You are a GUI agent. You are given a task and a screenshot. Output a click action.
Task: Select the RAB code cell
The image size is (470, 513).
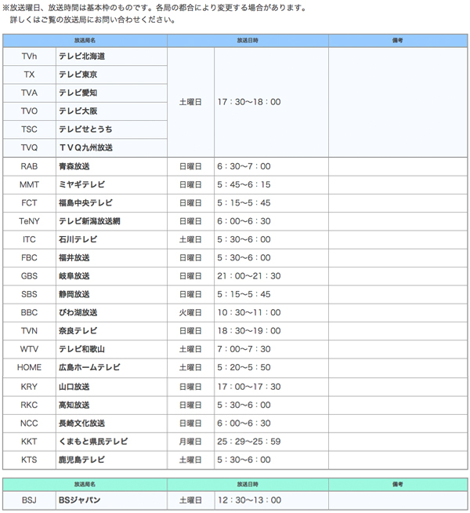coord(30,166)
